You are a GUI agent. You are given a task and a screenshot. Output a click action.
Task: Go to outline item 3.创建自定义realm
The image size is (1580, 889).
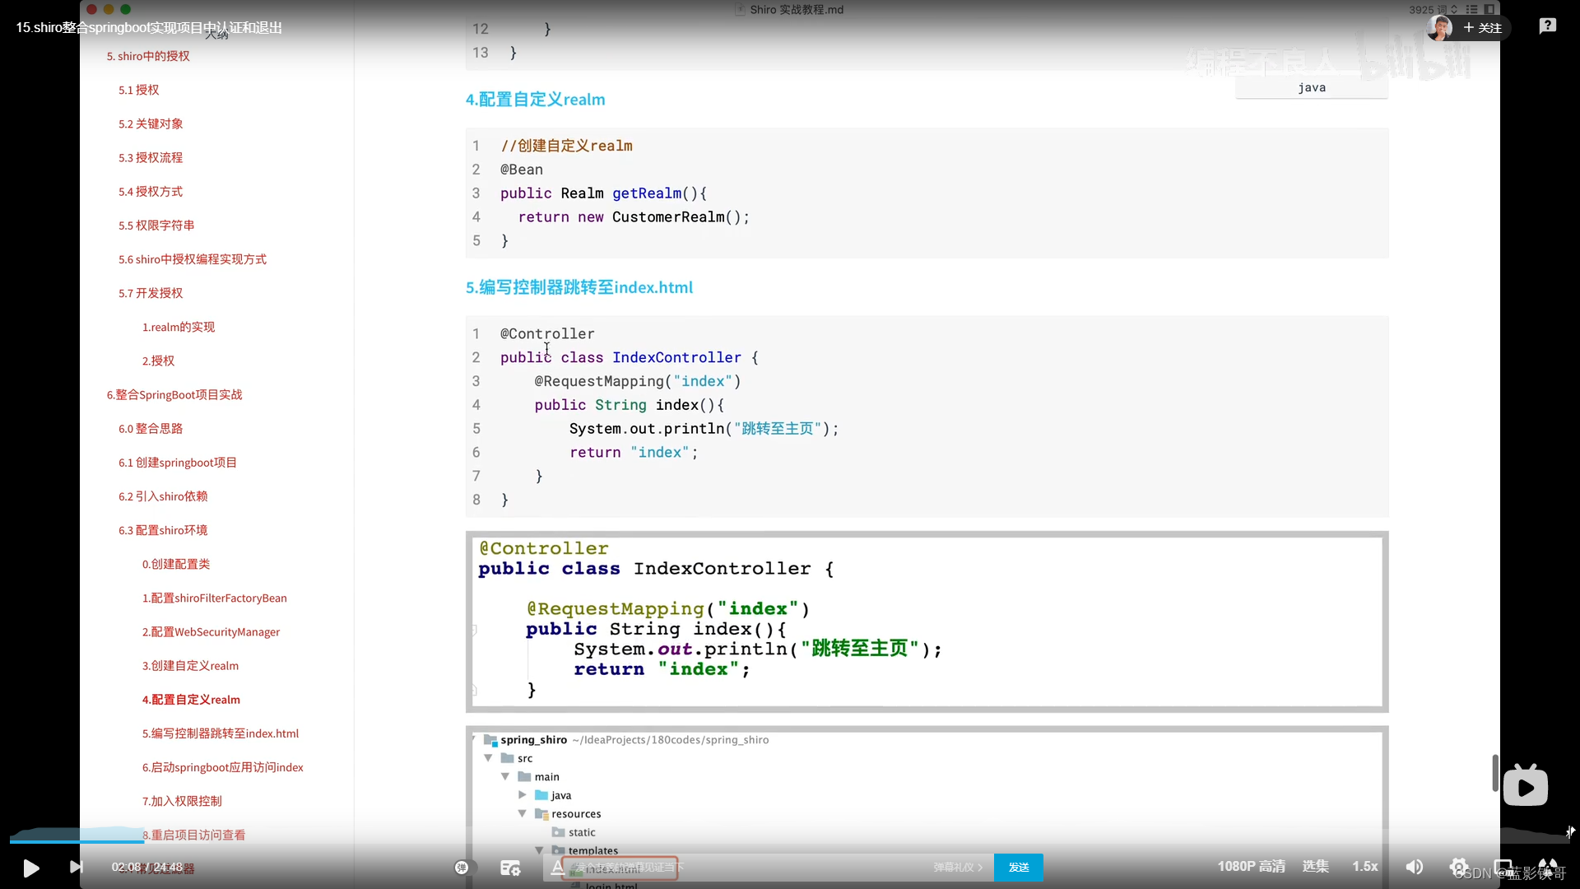[190, 665]
